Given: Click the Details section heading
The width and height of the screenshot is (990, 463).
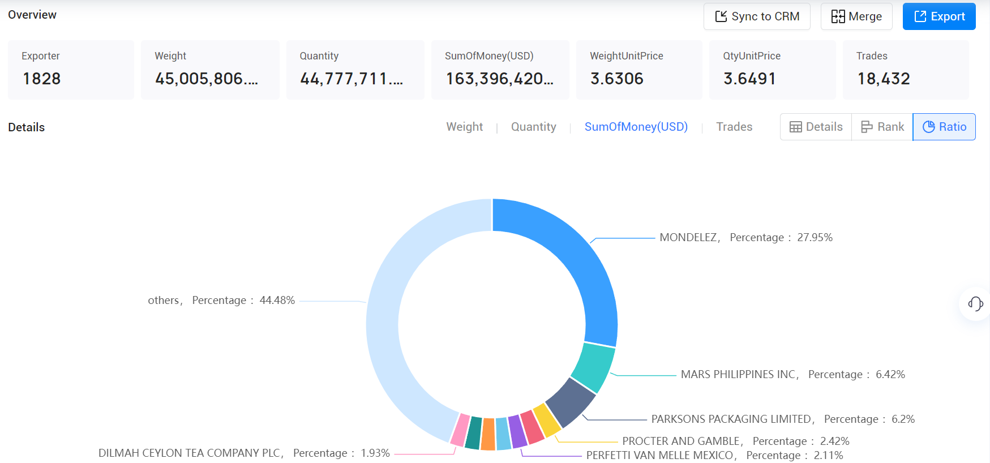Looking at the screenshot, I should point(26,127).
